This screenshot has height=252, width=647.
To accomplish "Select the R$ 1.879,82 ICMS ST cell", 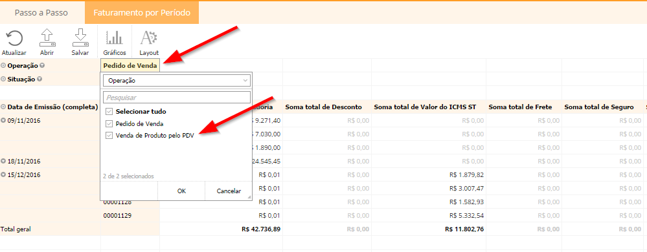I will (467, 174).
